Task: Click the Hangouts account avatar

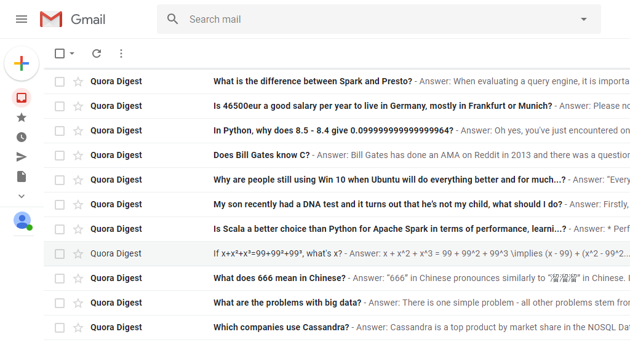Action: coord(22,220)
